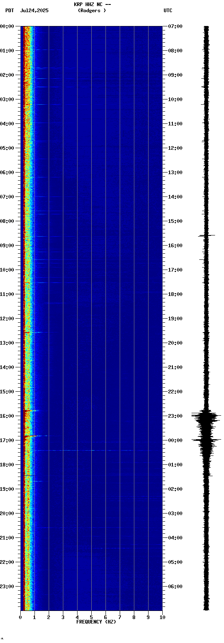Click the 07:00 PDT time label on left axis

click(7, 197)
